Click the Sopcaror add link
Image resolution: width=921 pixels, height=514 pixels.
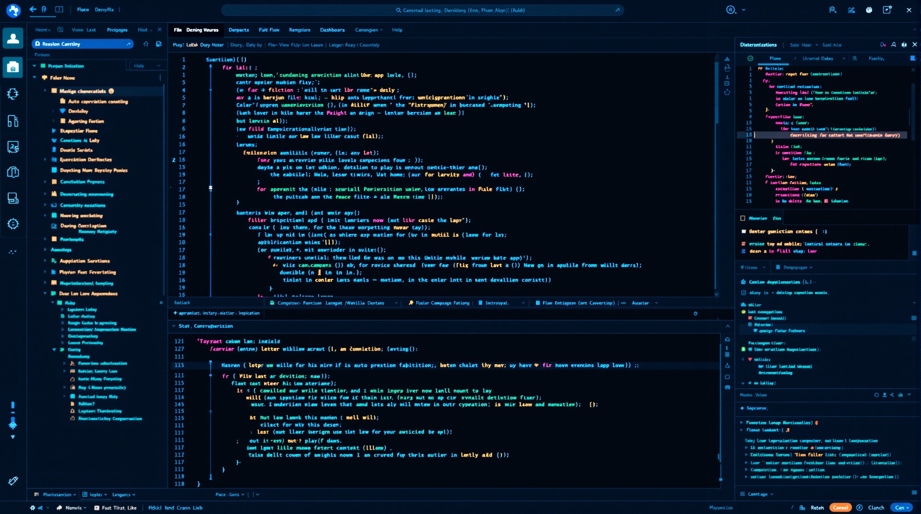pyautogui.click(x=754, y=408)
